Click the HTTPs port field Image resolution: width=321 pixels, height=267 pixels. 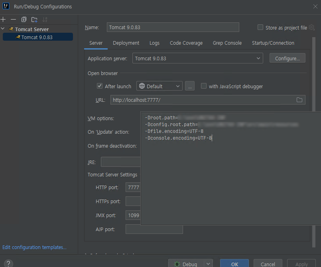pos(133,201)
